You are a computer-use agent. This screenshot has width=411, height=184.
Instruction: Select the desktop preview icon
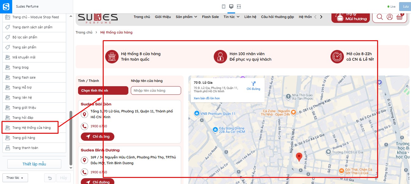tap(231, 6)
